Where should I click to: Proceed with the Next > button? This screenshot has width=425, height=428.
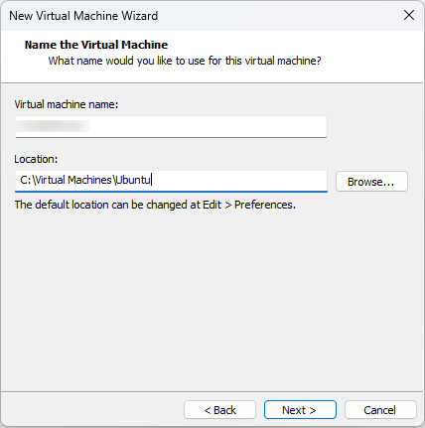pyautogui.click(x=300, y=410)
